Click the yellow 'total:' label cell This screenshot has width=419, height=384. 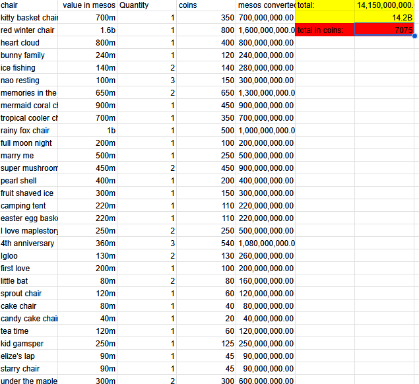pyautogui.click(x=325, y=5)
